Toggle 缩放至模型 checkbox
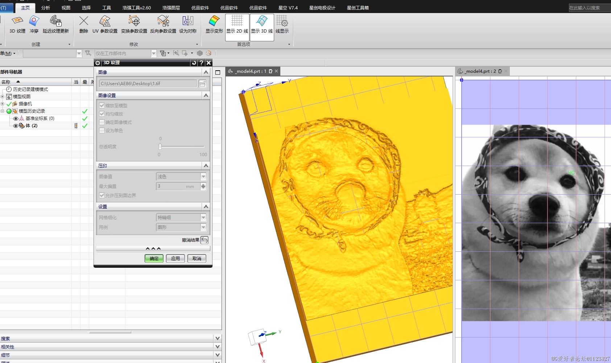The height and width of the screenshot is (363, 611). (102, 105)
